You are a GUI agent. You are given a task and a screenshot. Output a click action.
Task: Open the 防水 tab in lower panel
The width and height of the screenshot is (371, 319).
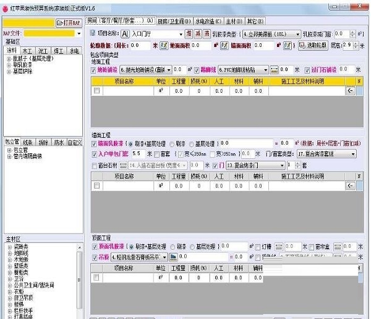coord(59,142)
